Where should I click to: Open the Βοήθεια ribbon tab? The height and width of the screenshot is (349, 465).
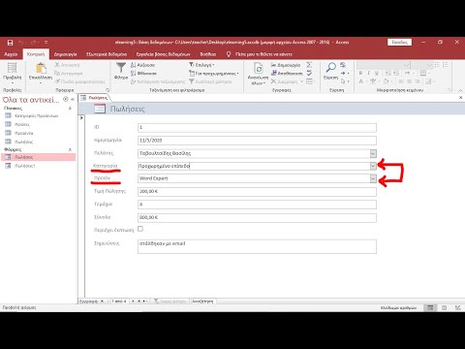208,54
